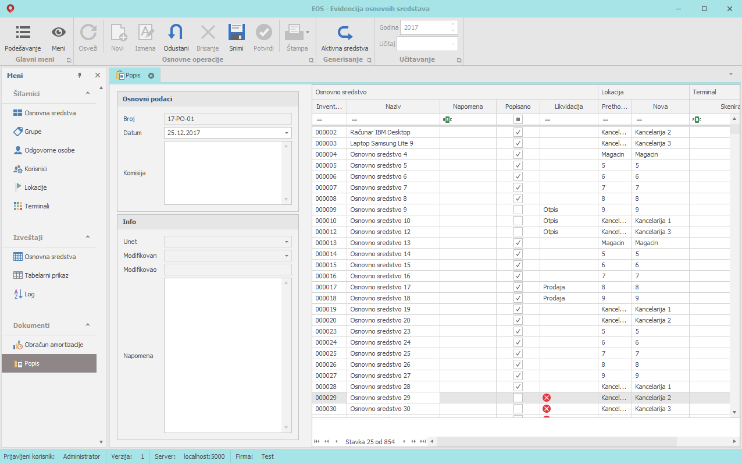742x464 pixels.
Task: Check Popisano for Osnovno sredstvo 29
Action: (518, 398)
